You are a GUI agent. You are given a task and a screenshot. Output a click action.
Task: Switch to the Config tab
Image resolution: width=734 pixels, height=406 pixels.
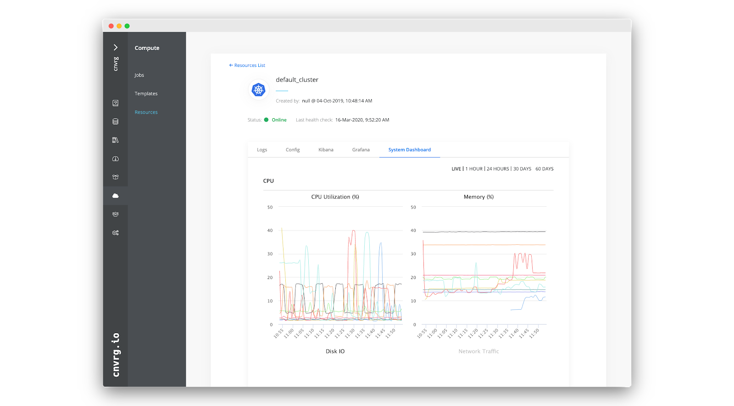coord(293,150)
